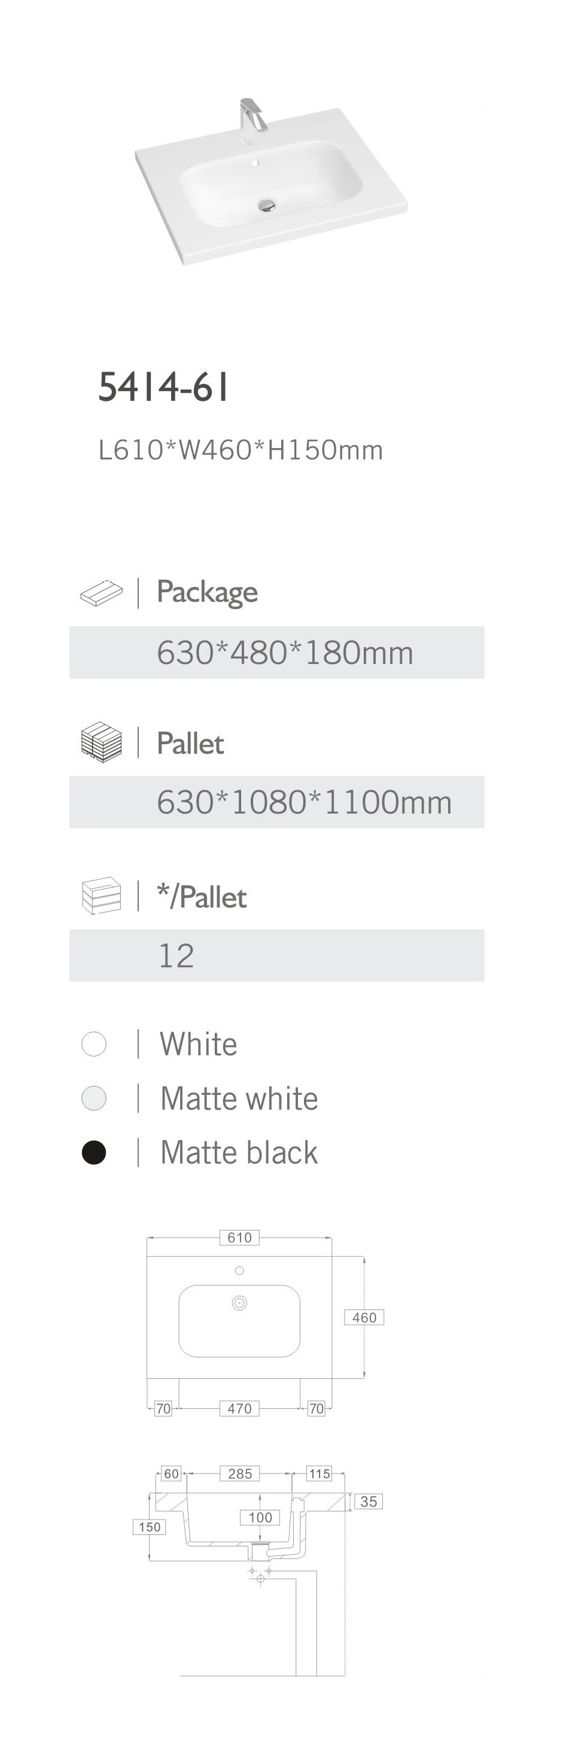Click the 470 basin width dimension label
Viewport: 566px width, 1739px height.
(x=239, y=1408)
